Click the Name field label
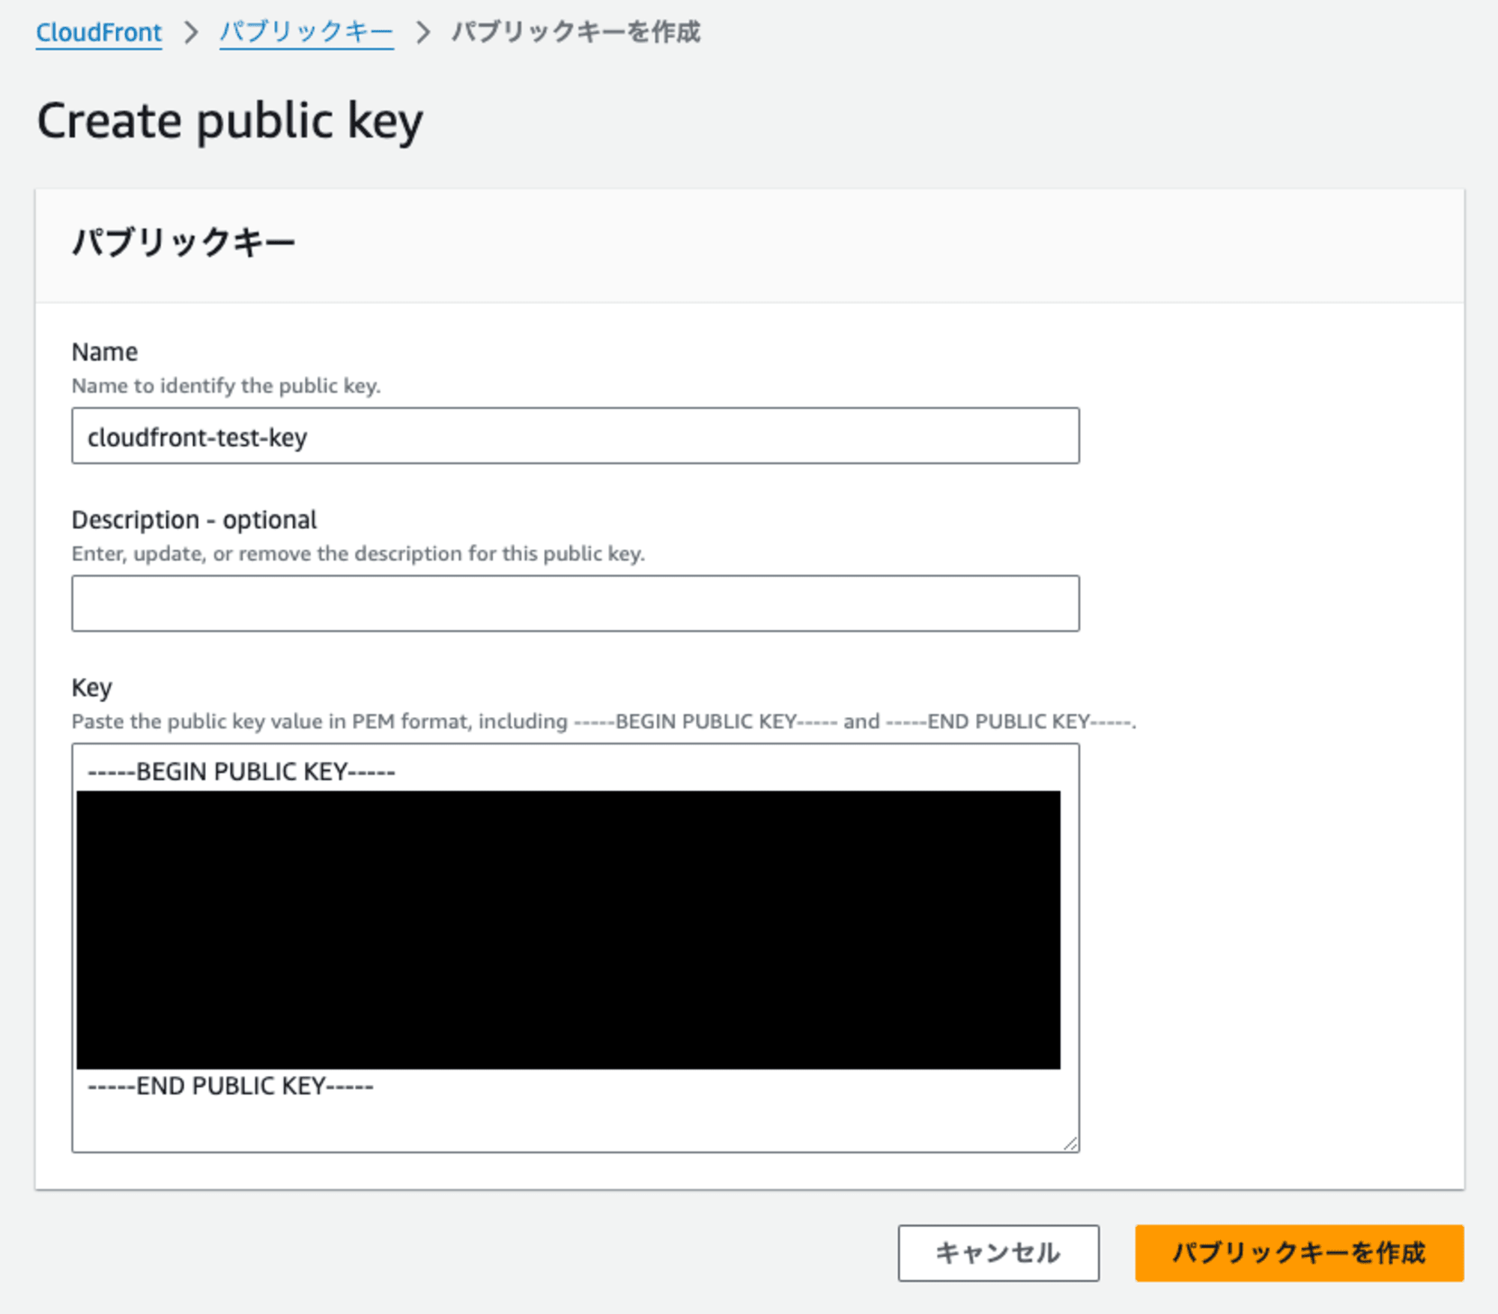This screenshot has height=1314, width=1498. click(105, 351)
